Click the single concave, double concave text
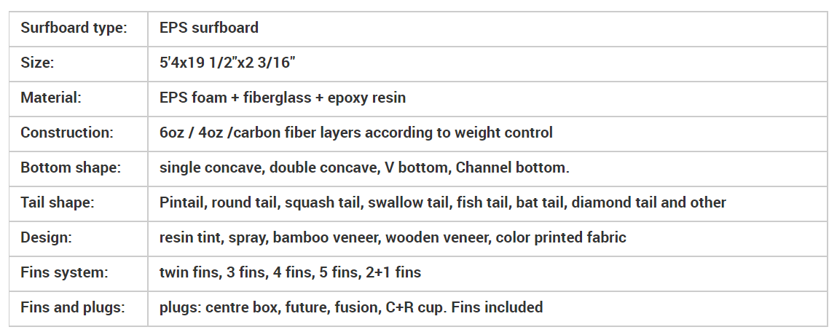This screenshot has width=837, height=335. (x=364, y=167)
